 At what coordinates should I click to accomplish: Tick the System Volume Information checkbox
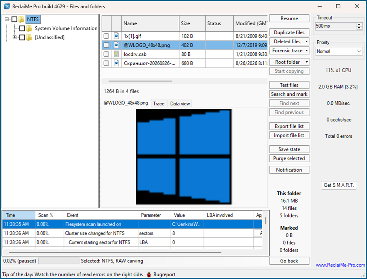pyautogui.click(x=22, y=28)
